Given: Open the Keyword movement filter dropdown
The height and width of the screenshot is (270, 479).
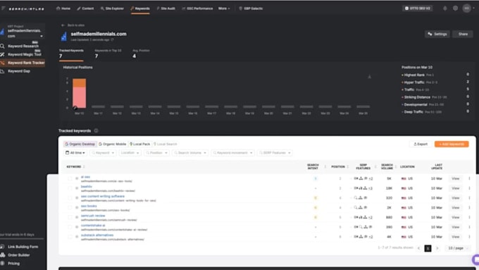Looking at the screenshot, I should (232, 152).
